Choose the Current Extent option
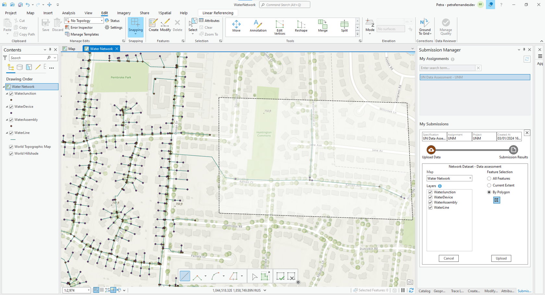 click(489, 185)
